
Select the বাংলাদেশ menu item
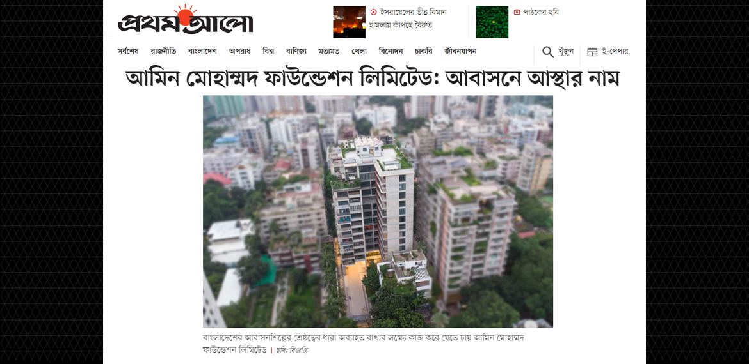202,52
